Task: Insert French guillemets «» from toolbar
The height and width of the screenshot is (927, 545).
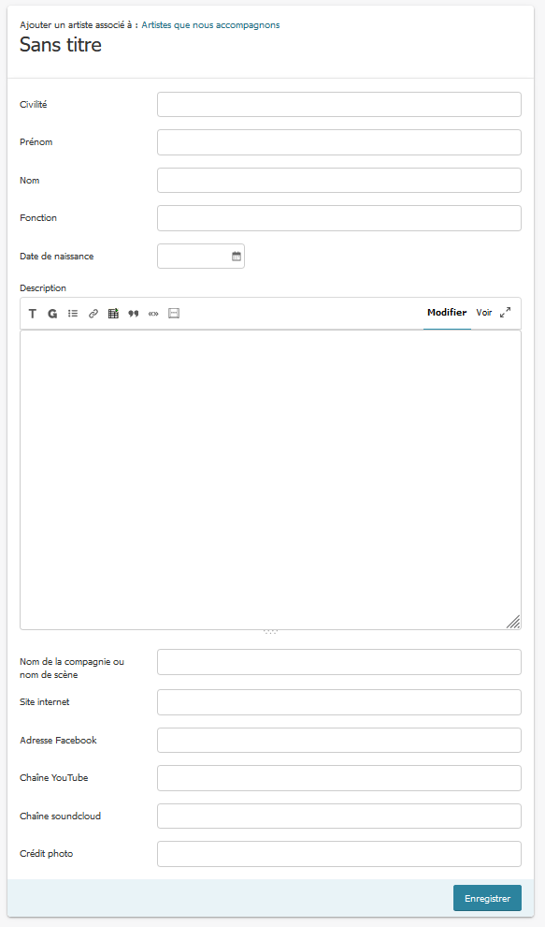Action: [153, 314]
